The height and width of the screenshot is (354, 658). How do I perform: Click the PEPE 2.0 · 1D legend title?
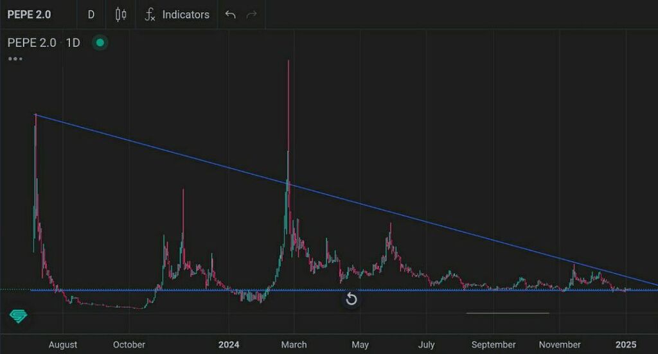pyautogui.click(x=44, y=42)
